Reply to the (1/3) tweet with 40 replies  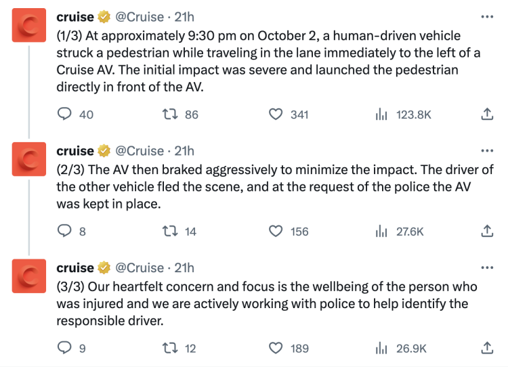click(64, 114)
